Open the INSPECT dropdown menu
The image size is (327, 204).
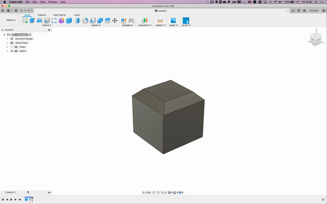(160, 25)
